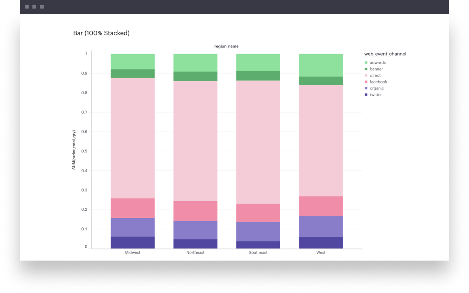
Task: Click the adwords segment in West bar
Action: (321, 65)
